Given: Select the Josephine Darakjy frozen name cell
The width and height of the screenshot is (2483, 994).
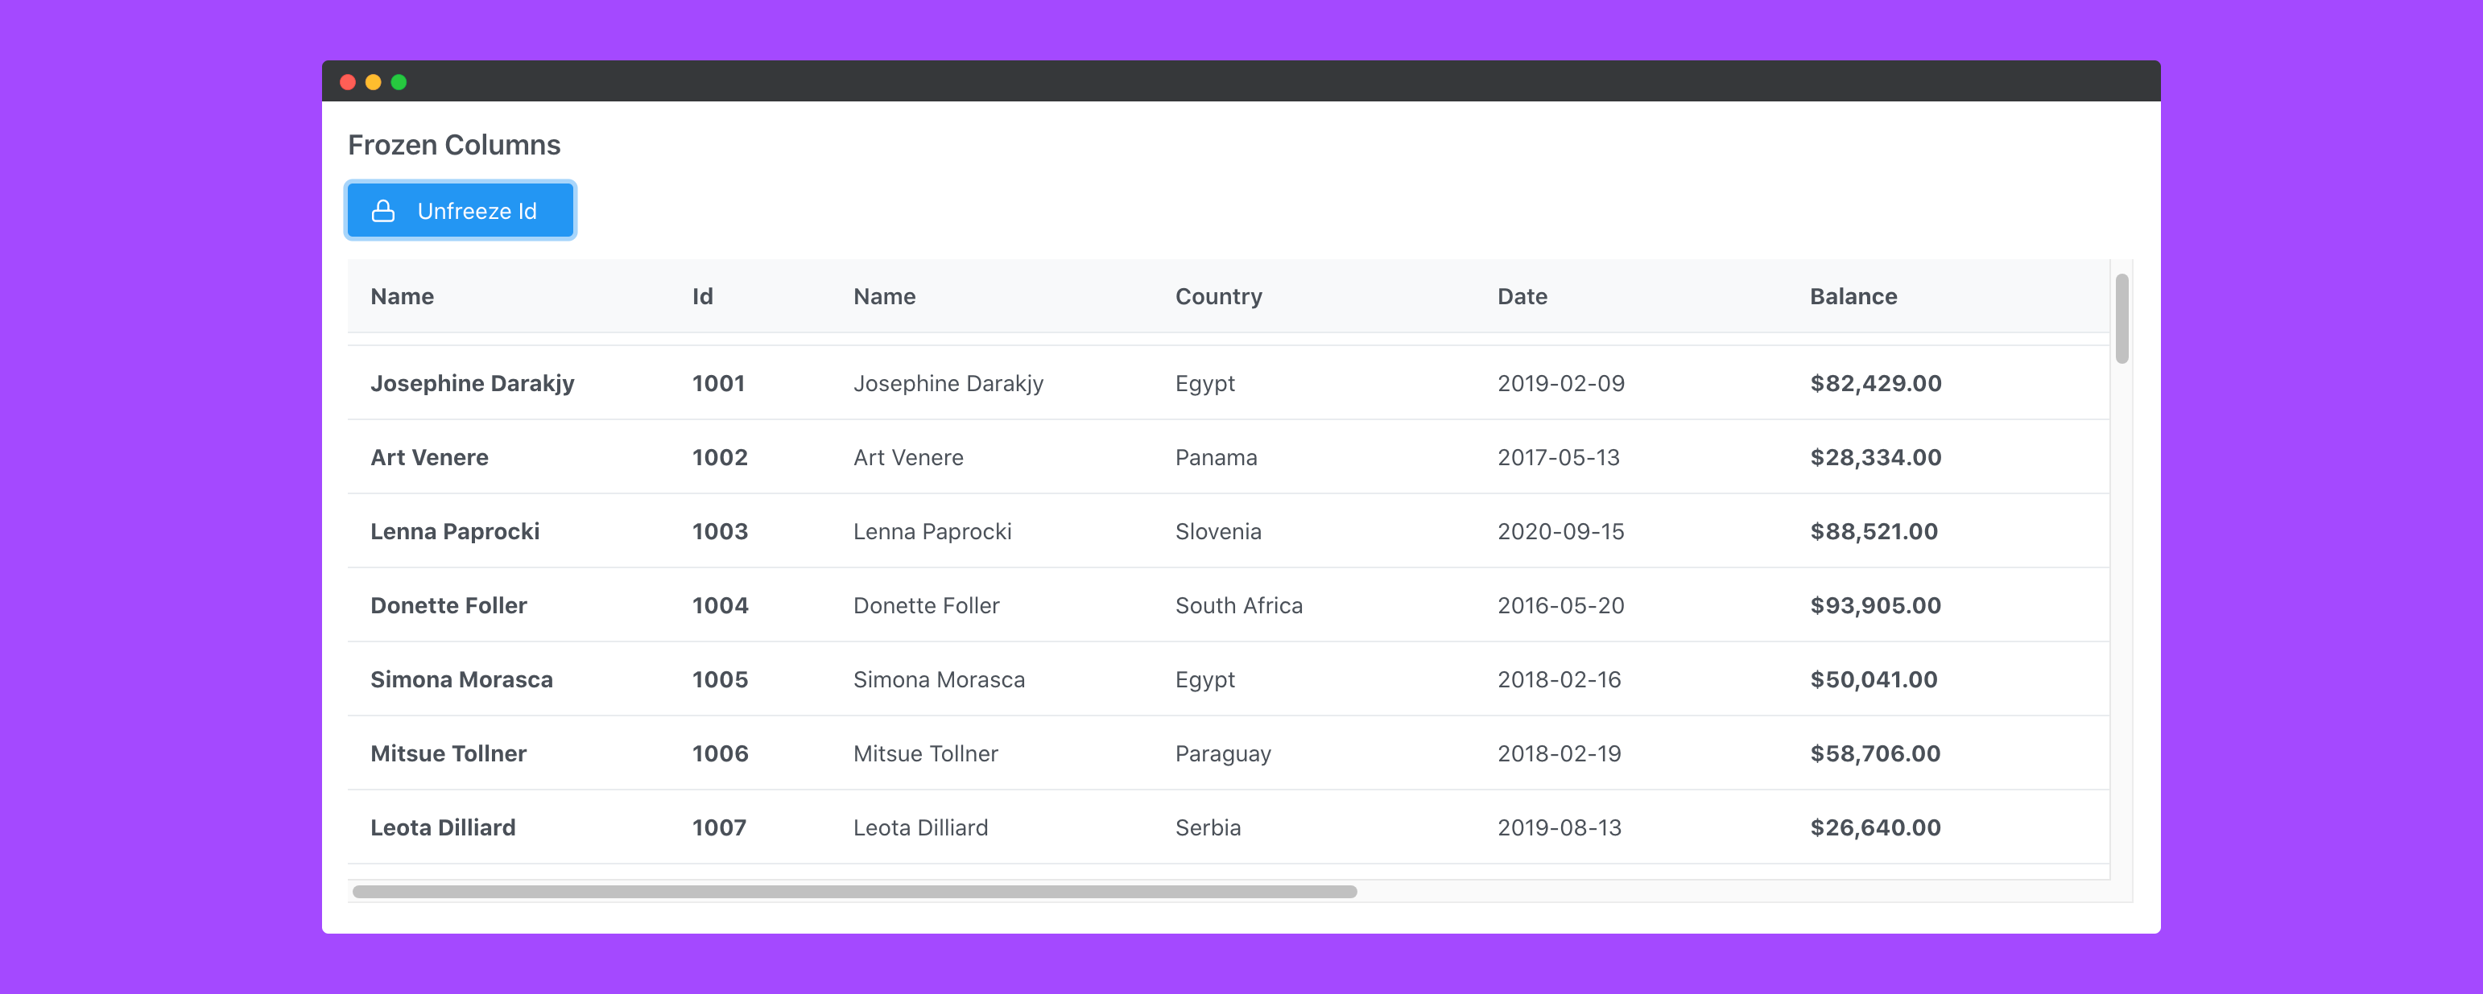Looking at the screenshot, I should point(471,383).
